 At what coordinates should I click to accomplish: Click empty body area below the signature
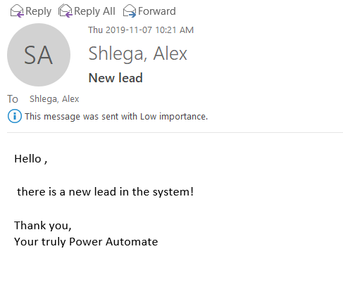coord(171,265)
